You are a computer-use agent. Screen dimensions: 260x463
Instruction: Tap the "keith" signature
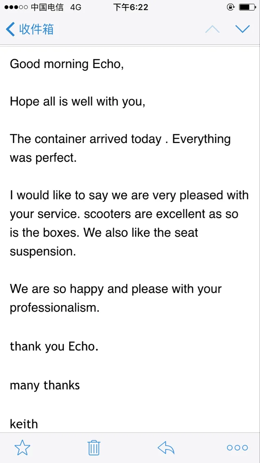click(24, 424)
